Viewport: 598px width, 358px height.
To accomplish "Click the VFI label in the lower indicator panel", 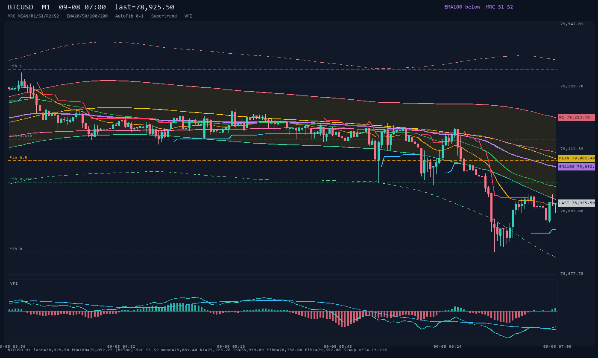I will coord(14,283).
